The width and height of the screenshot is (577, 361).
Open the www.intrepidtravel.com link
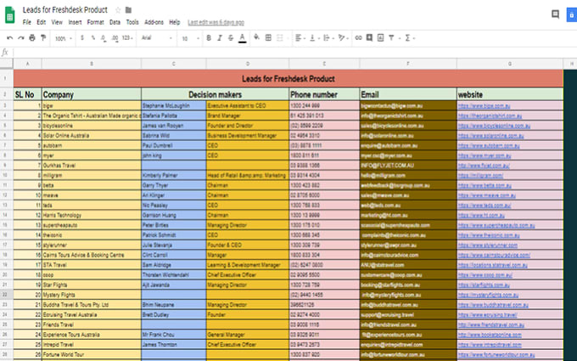click(490, 344)
